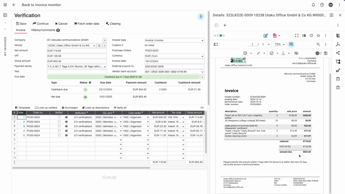Click the paperclip attachment icon
The width and height of the screenshot is (345, 194).
201,16
